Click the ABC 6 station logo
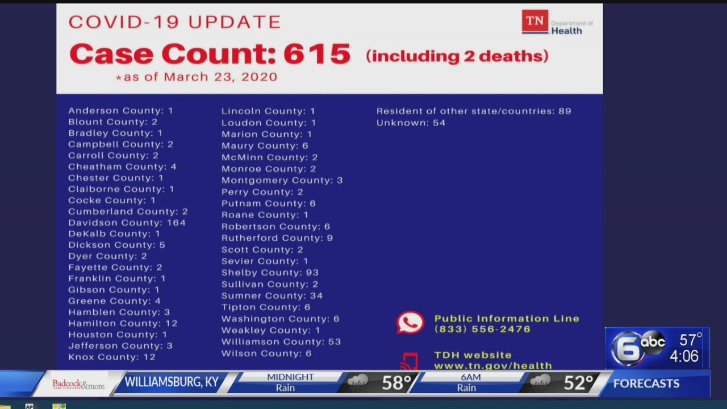 point(637,348)
